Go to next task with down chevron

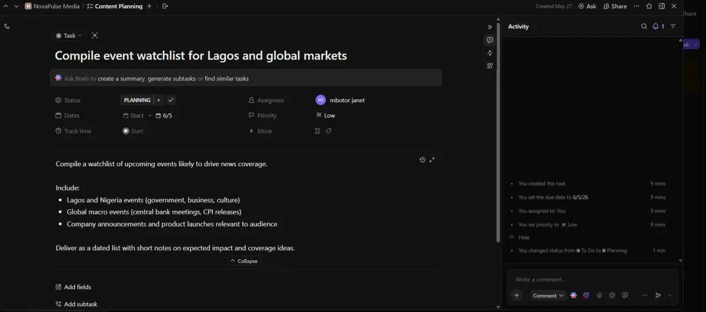pyautogui.click(x=16, y=6)
